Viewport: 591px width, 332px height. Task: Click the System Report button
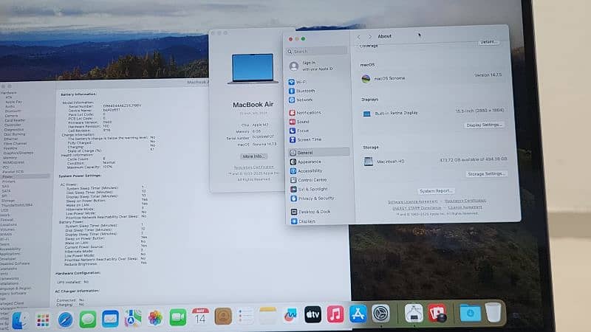(436, 191)
